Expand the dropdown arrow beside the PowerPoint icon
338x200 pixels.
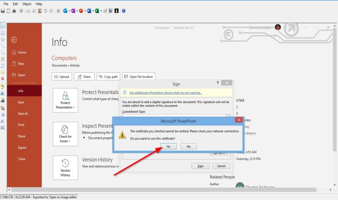click(85, 11)
